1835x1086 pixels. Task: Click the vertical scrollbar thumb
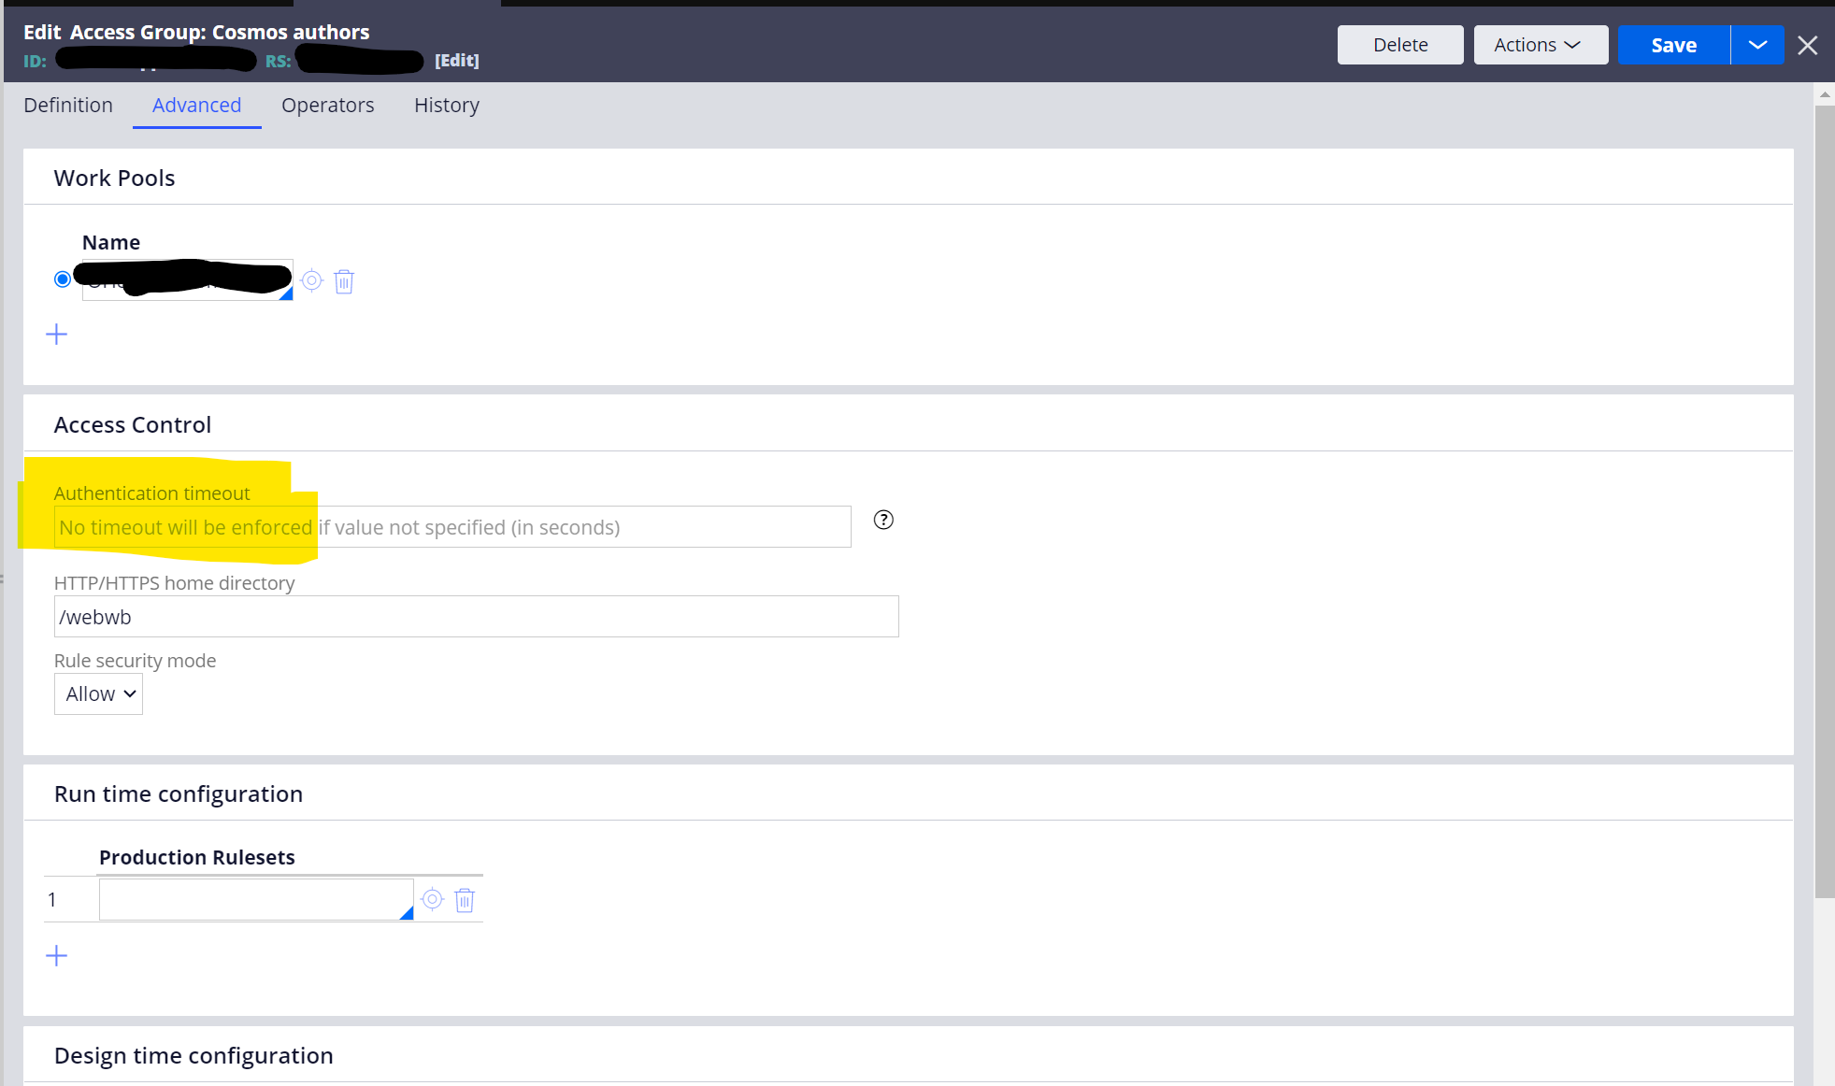tap(1825, 501)
